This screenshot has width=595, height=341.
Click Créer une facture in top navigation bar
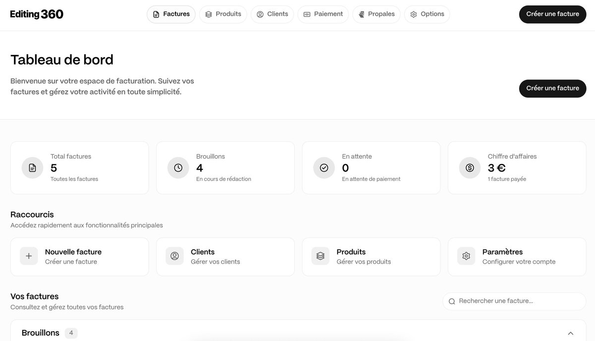pos(553,14)
